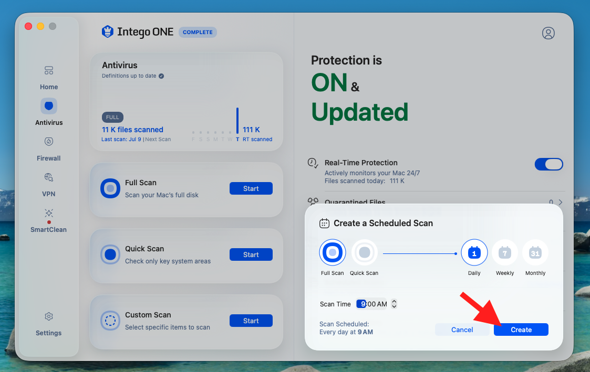Click 'Files scanned today: 111 K' text
The width and height of the screenshot is (590, 372).
[364, 181]
